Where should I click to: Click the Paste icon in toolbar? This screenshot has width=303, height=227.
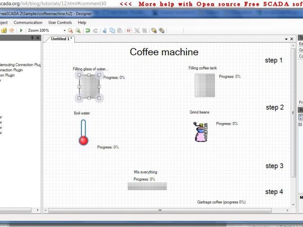[x=120, y=30]
